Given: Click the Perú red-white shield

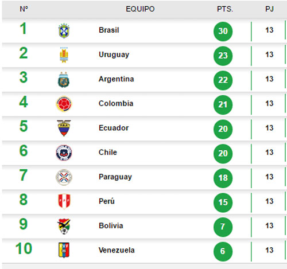Looking at the screenshot, I should pyautogui.click(x=64, y=201).
